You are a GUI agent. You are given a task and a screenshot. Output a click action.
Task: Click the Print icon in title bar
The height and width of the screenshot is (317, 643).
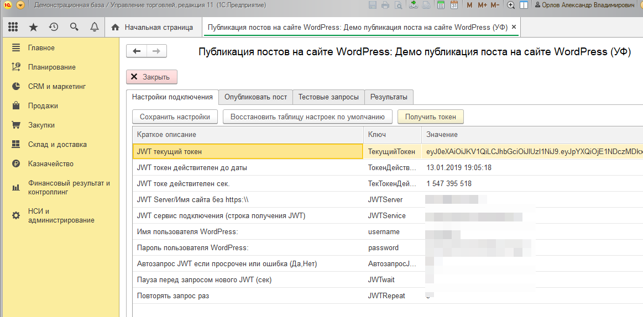tap(385, 6)
